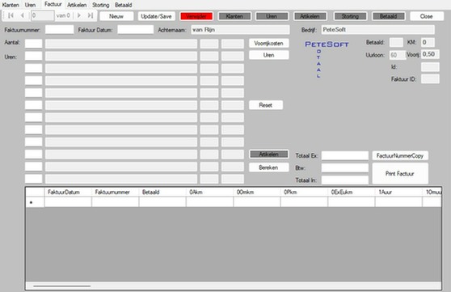Image resolution: width=451 pixels, height=292 pixels.
Task: Open the Storting menu
Action: 101,5
